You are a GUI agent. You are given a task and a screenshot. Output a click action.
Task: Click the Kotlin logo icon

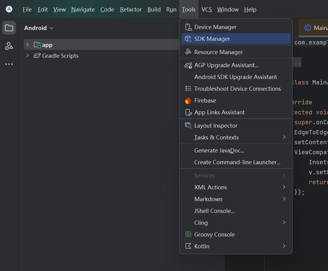pos(188,246)
